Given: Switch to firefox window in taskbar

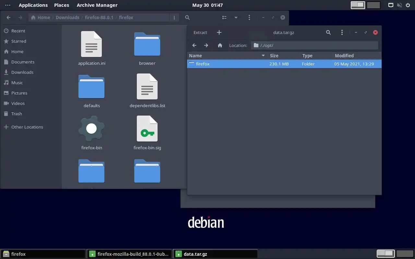Looking at the screenshot, I should [43, 254].
